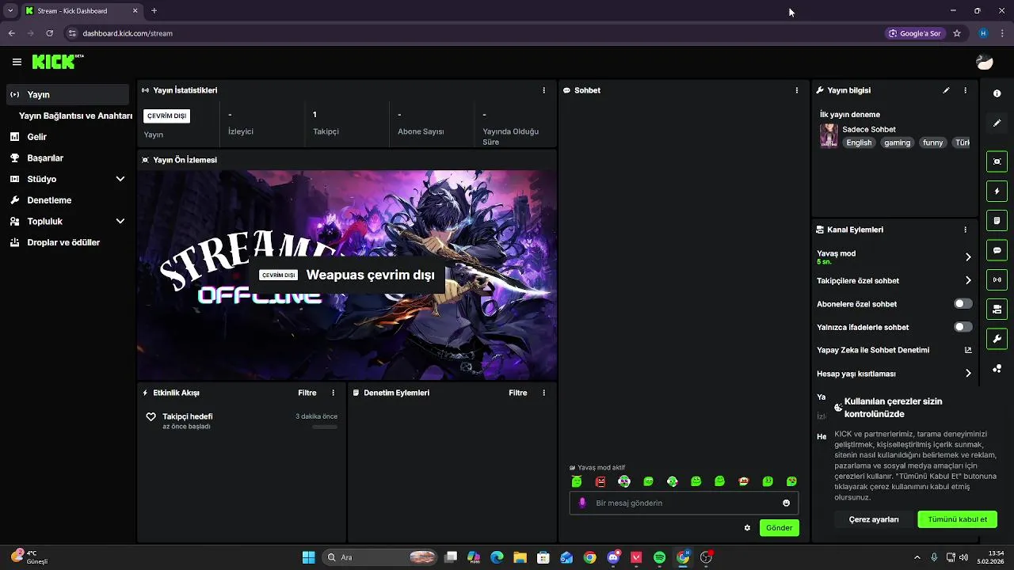Click the info icon in right sidebar
The image size is (1014, 570).
[997, 93]
